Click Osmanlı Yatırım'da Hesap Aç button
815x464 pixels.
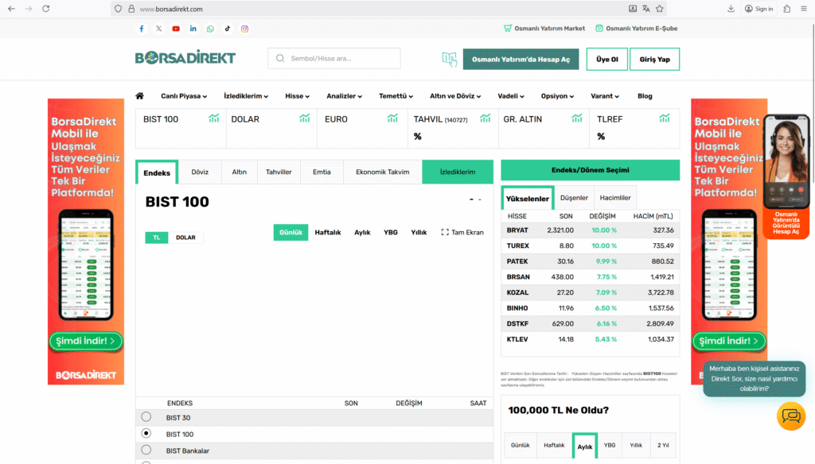point(521,60)
